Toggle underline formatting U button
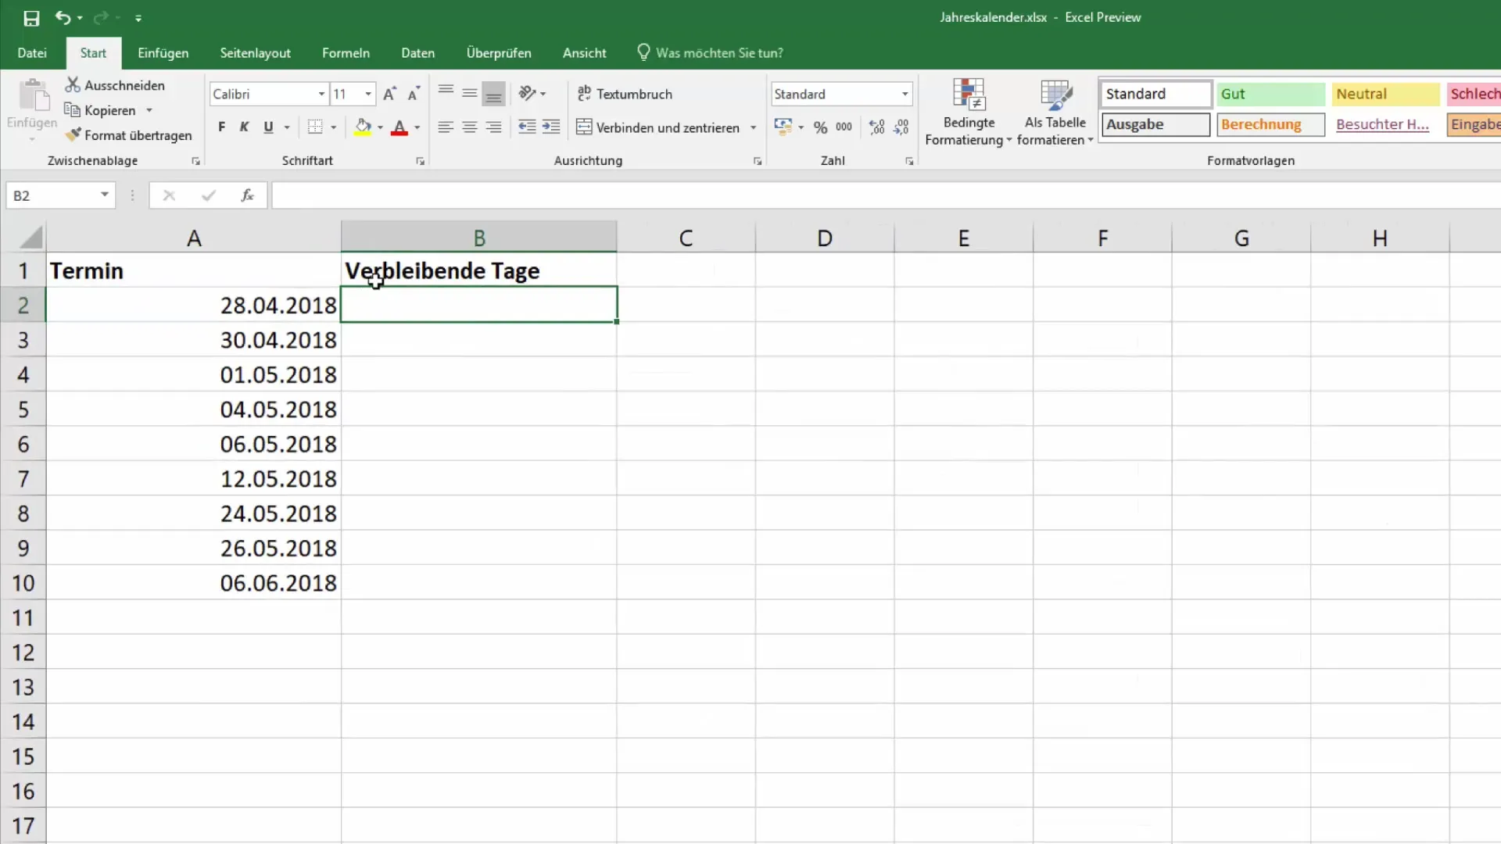The image size is (1501, 844). pos(269,127)
